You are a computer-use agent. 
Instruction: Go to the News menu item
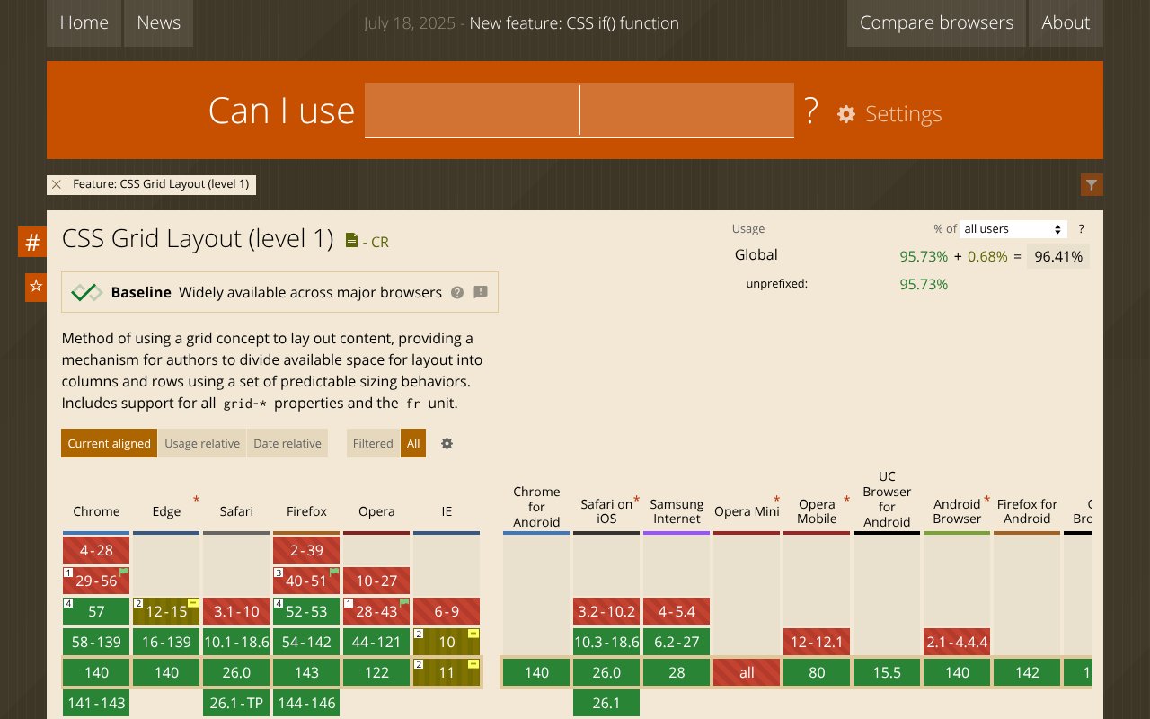pos(158,23)
